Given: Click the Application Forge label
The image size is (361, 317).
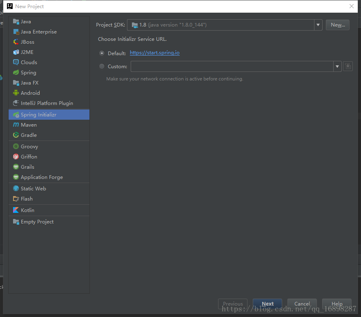Looking at the screenshot, I should tap(42, 177).
